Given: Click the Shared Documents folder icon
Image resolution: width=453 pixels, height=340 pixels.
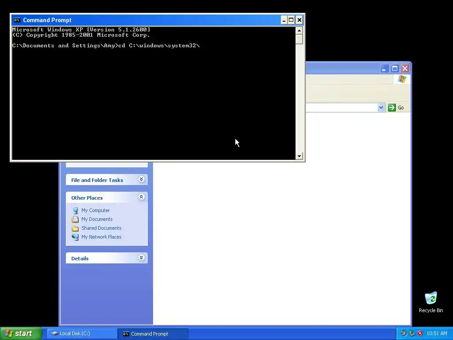Looking at the screenshot, I should [75, 228].
